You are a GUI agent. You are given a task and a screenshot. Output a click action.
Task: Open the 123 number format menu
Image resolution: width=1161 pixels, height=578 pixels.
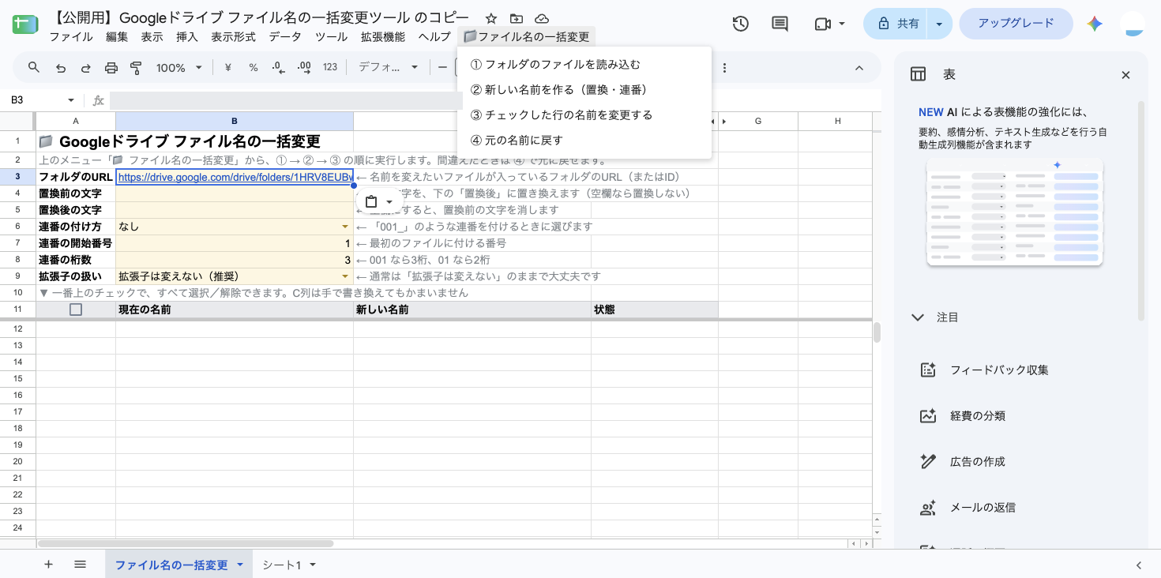coord(330,67)
